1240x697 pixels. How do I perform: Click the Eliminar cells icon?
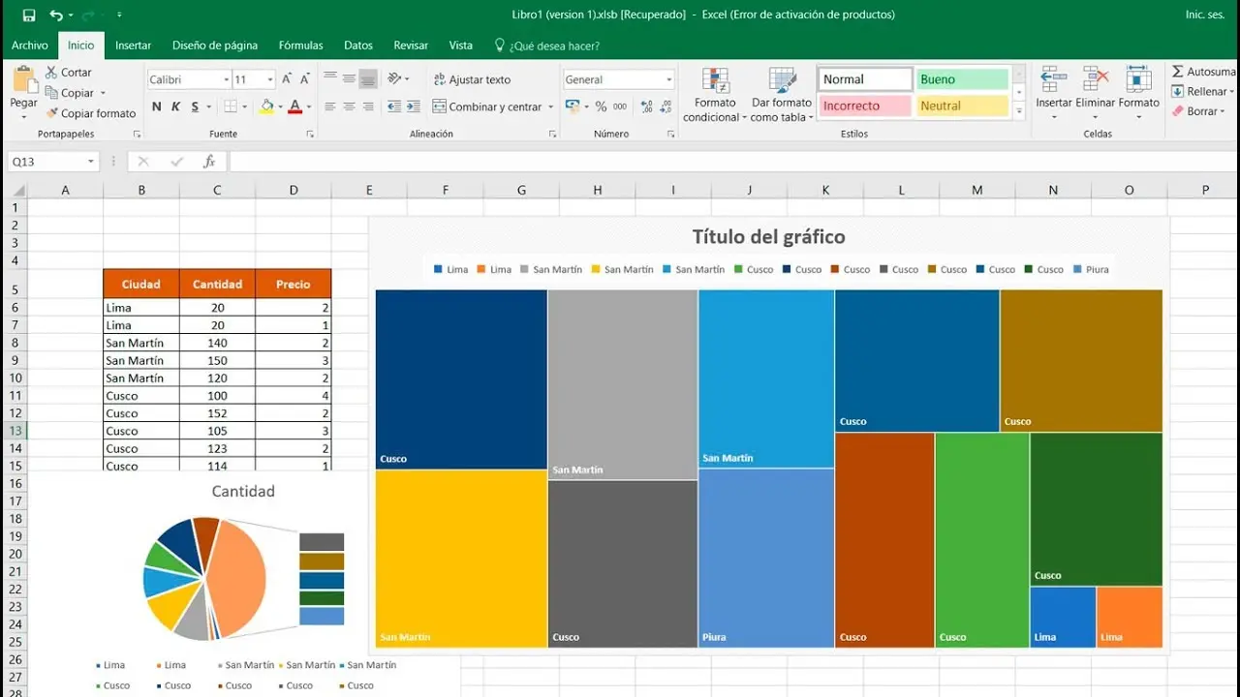coord(1095,87)
